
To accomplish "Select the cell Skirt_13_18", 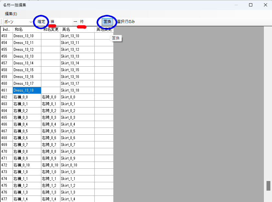I will click(x=77, y=90).
